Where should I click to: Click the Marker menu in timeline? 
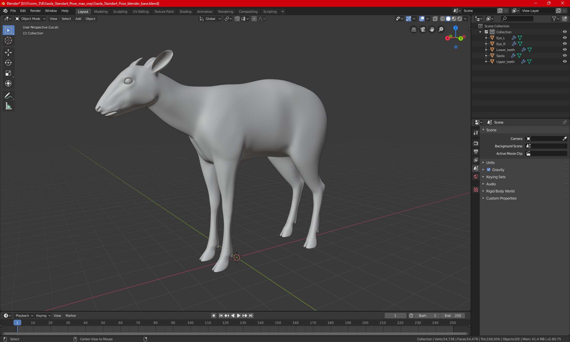(71, 316)
